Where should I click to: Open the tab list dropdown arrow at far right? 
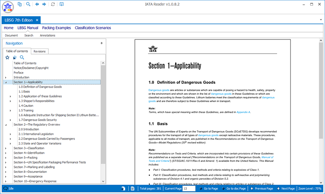coord(321,20)
